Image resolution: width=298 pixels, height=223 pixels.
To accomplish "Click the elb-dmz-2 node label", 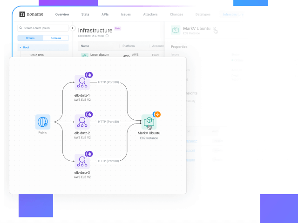I will (82, 133).
